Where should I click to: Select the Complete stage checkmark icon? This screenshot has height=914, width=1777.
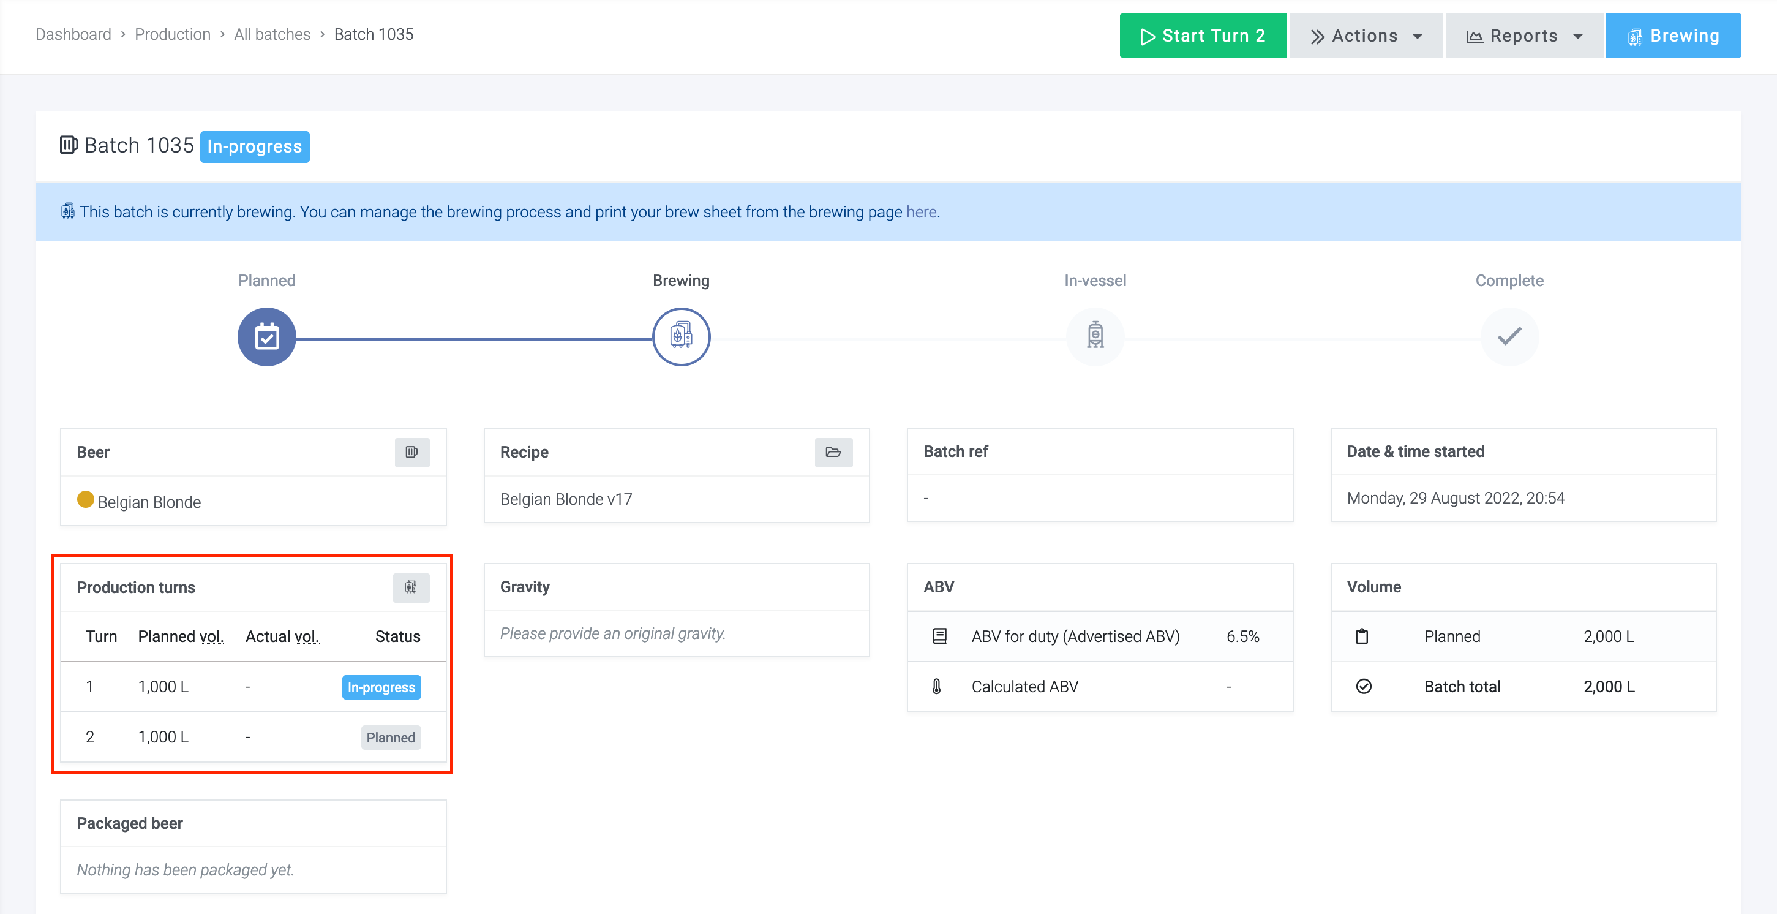click(1509, 337)
